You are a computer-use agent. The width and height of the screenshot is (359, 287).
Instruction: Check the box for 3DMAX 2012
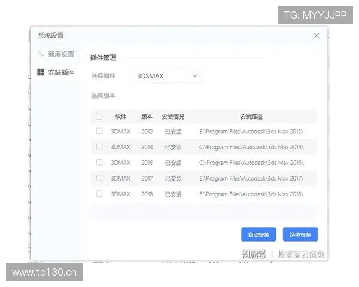coord(99,131)
